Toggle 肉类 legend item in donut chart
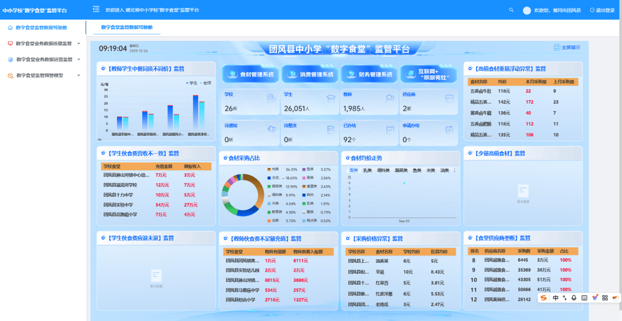Viewport: 622px width, 321px height. point(272,170)
